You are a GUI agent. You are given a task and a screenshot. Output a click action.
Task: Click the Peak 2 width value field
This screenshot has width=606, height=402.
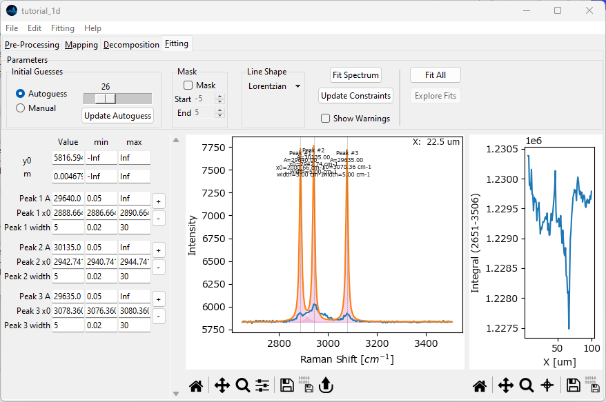coord(68,277)
